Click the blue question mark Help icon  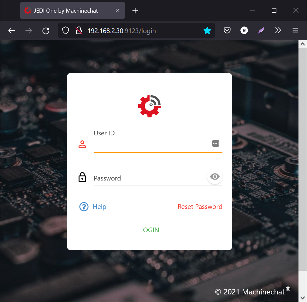84,207
